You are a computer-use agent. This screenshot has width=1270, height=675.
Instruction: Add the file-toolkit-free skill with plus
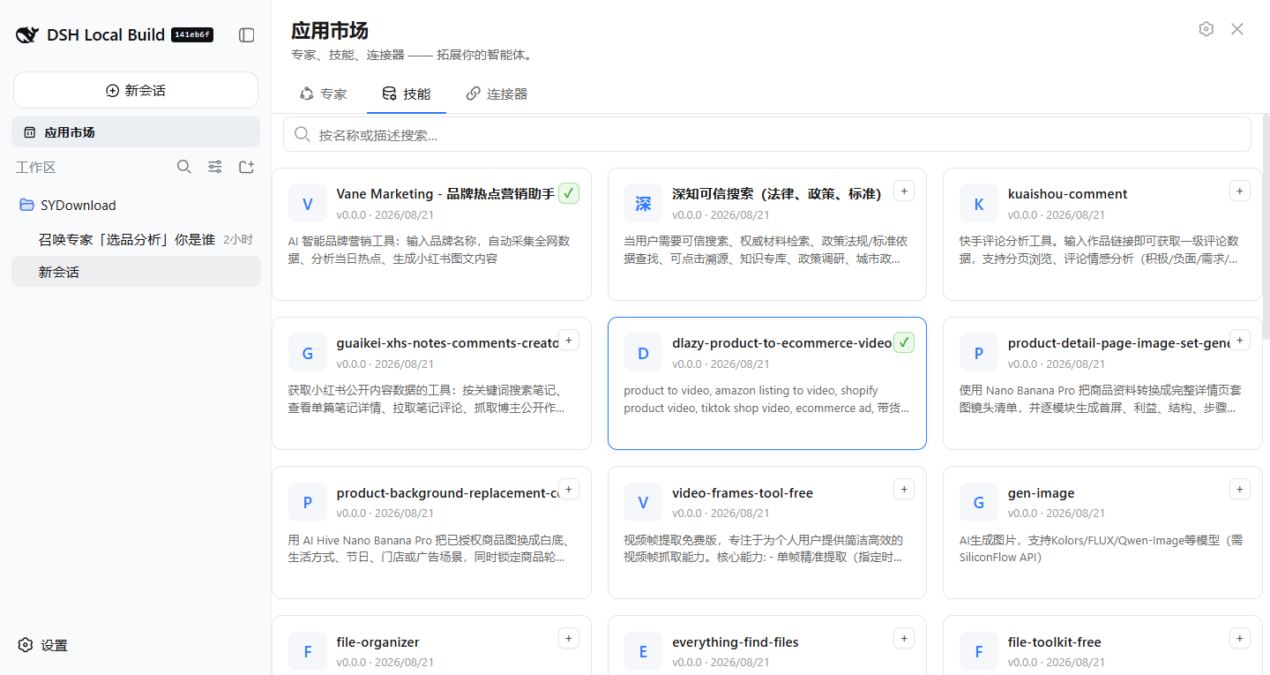[1240, 638]
